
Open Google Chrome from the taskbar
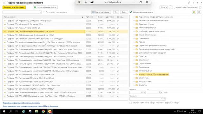point(43,111)
